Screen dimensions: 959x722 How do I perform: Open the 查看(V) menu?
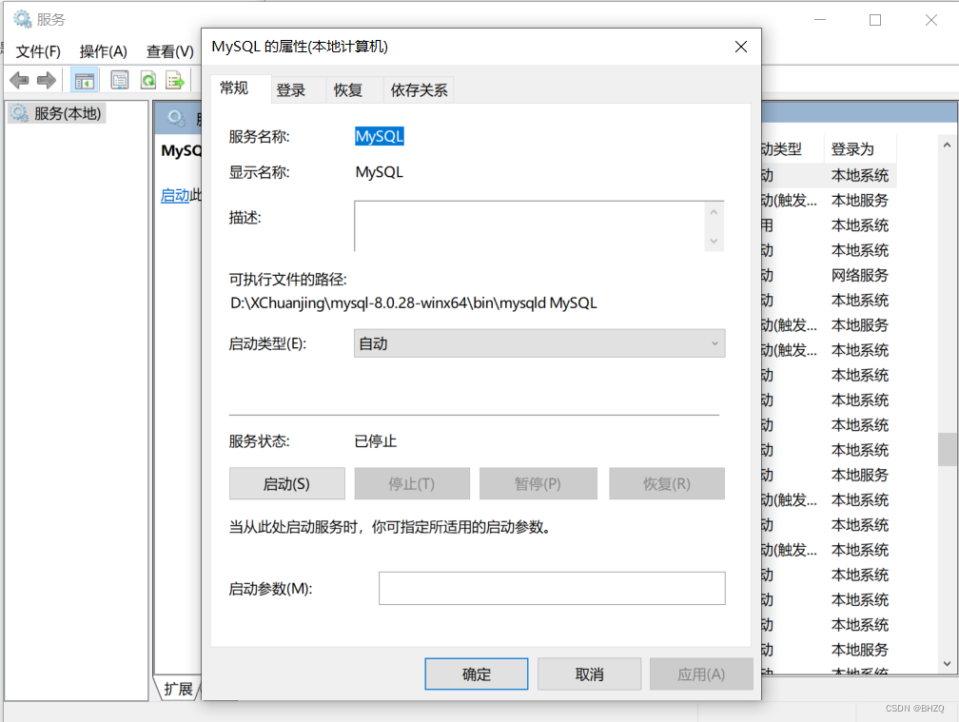click(x=170, y=51)
